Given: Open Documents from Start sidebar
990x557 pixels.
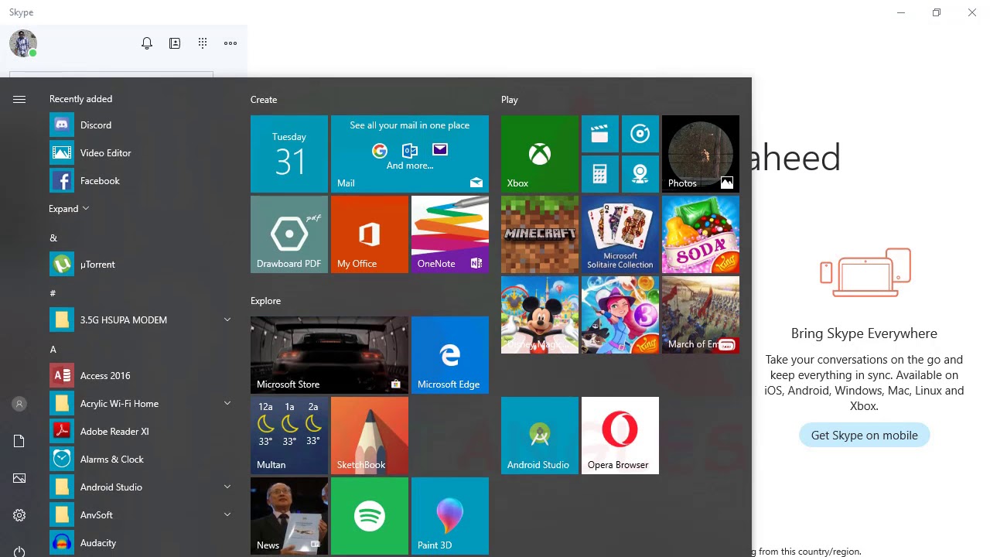Looking at the screenshot, I should [x=19, y=441].
